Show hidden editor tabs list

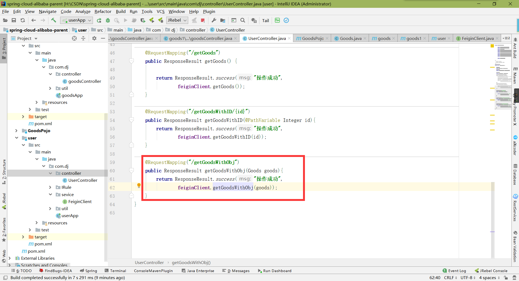point(506,38)
